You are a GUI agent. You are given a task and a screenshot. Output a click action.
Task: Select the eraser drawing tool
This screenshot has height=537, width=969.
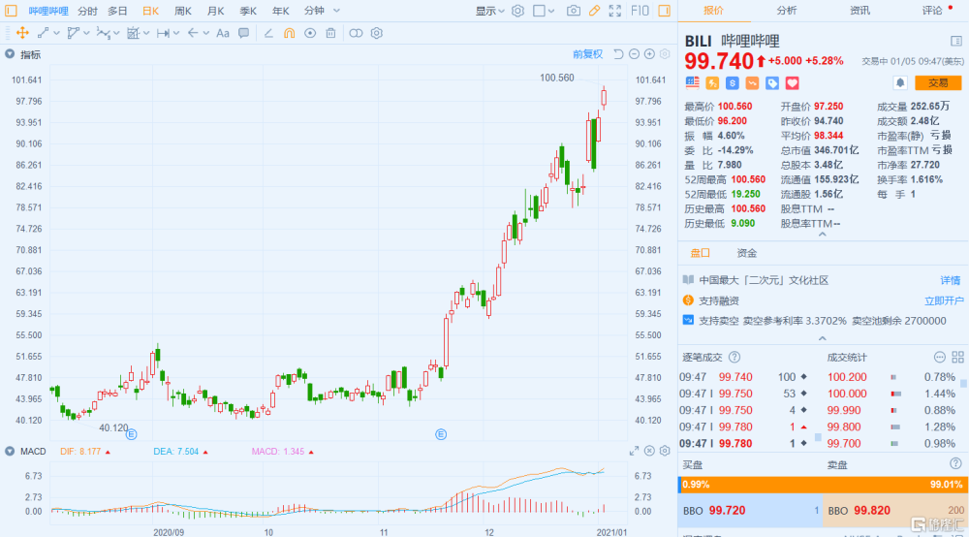[268, 33]
